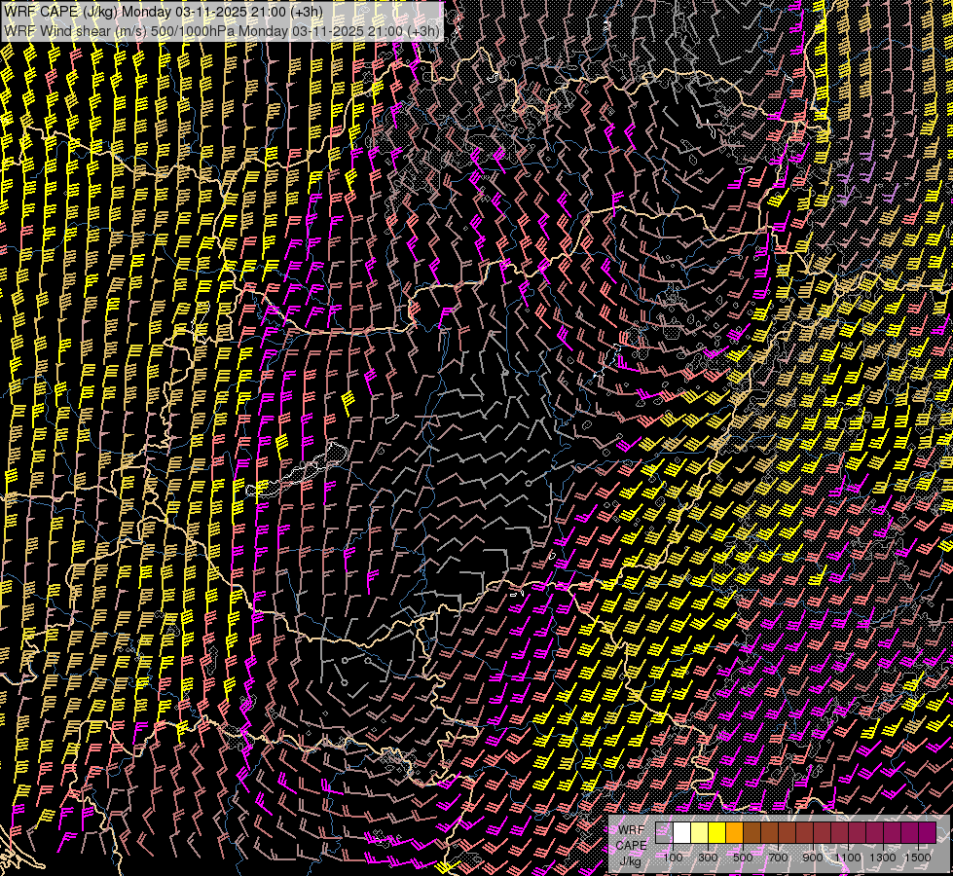
Task: Click the orange swatch in the CAPE legend
Action: [x=734, y=832]
